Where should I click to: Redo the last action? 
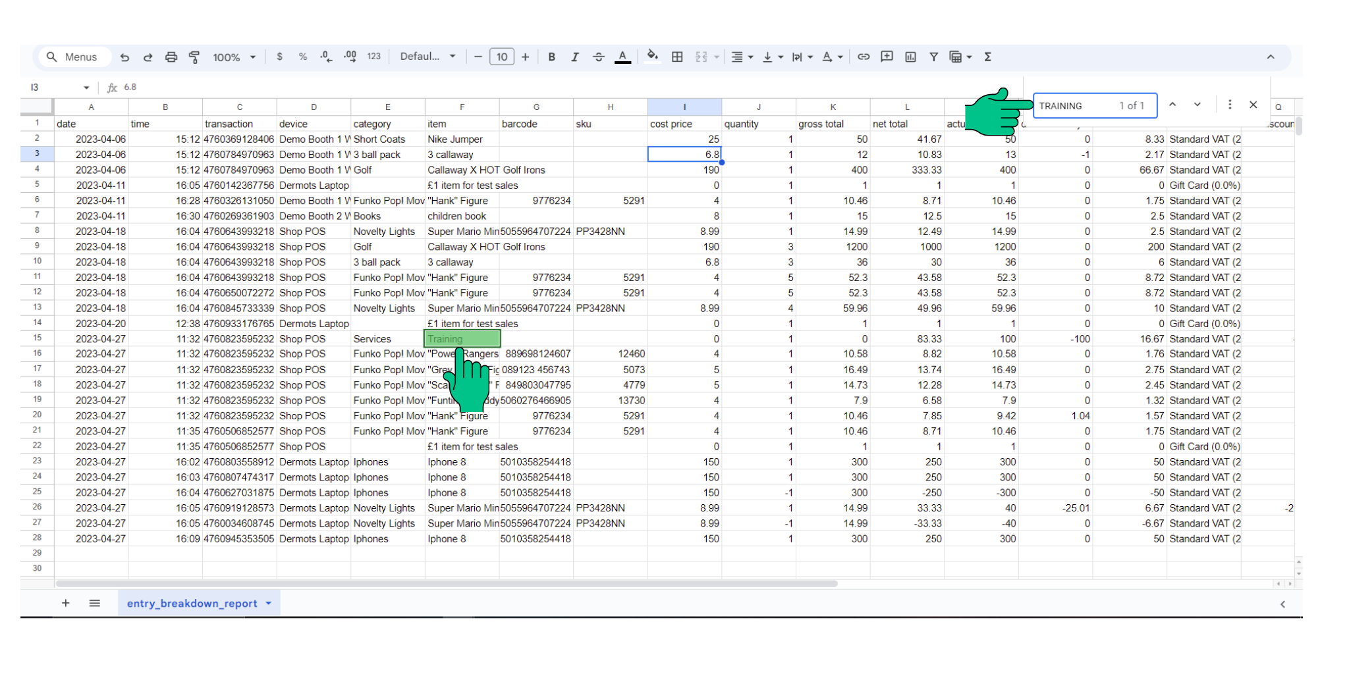(x=148, y=57)
